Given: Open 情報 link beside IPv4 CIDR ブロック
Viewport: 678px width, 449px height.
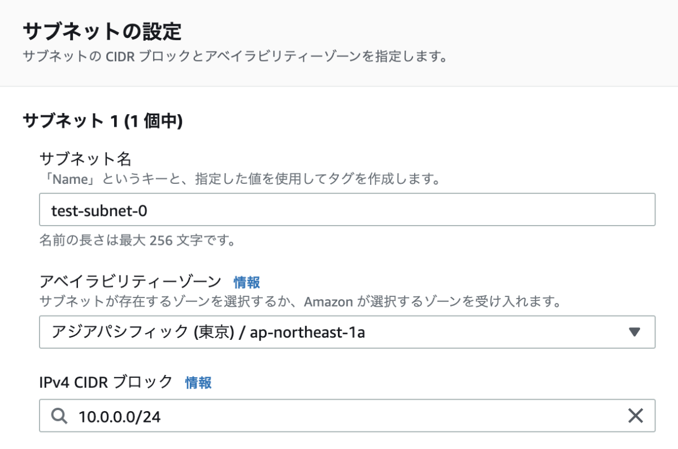Looking at the screenshot, I should point(198,383).
